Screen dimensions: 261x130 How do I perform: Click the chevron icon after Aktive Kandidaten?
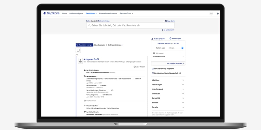(x=106, y=45)
